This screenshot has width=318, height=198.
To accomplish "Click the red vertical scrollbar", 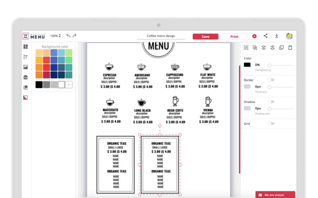I will (240, 119).
